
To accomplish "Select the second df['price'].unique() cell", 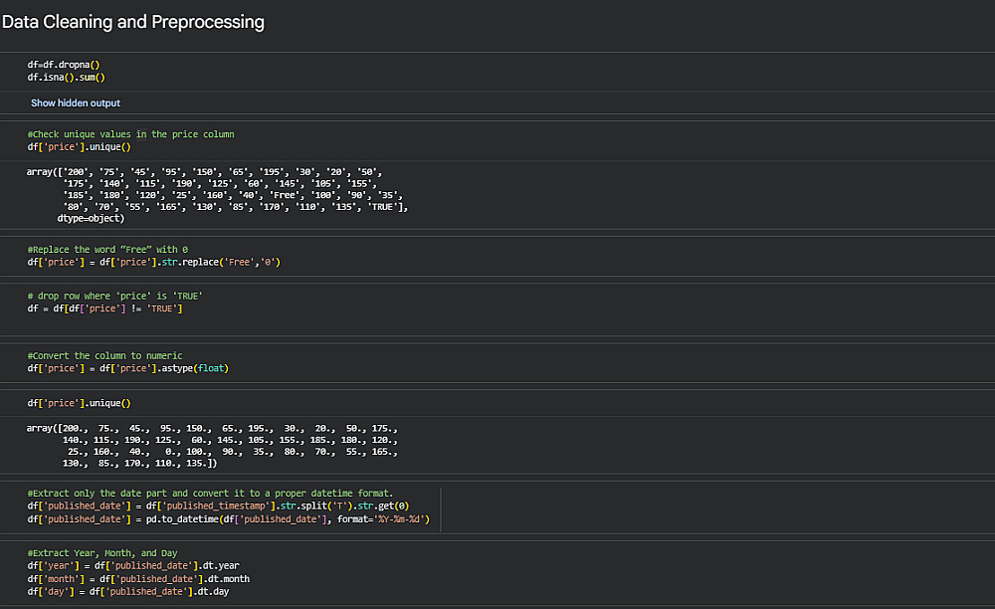I will coord(79,403).
